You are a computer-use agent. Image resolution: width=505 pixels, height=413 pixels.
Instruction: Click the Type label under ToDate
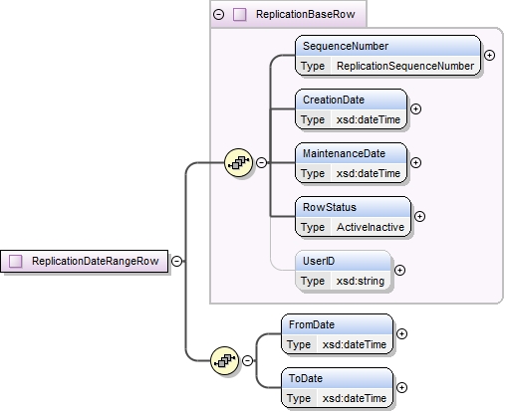pyautogui.click(x=299, y=398)
